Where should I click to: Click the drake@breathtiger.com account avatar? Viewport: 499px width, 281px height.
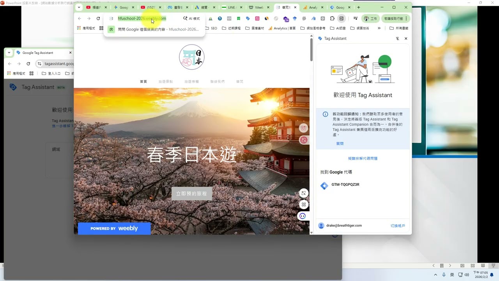coord(321,226)
